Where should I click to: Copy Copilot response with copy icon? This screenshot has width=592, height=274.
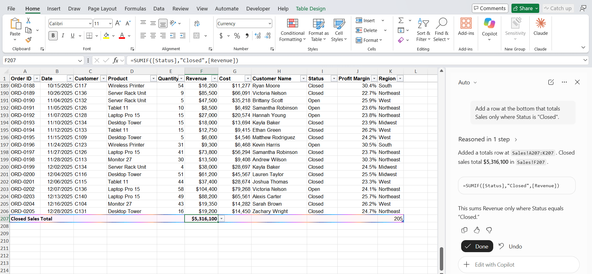(x=464, y=230)
